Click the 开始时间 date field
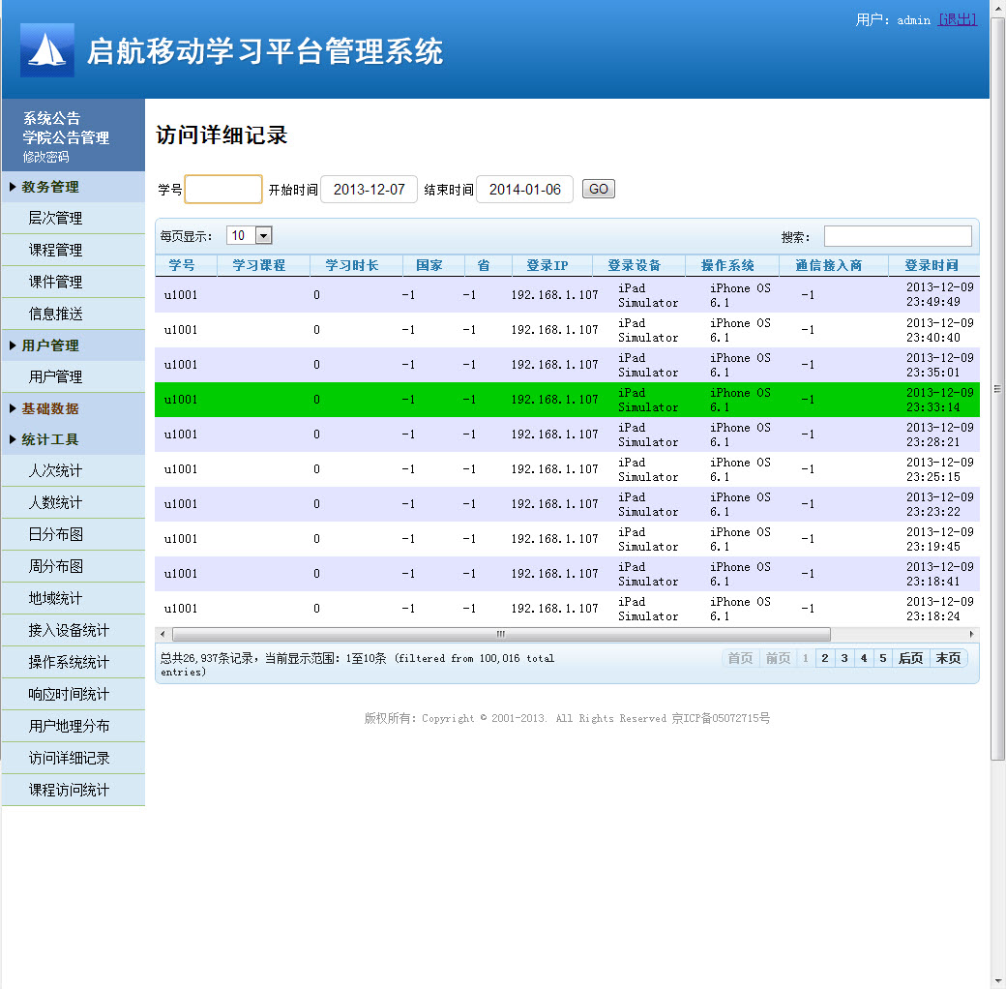Screen dimensions: 1006x989 [x=369, y=190]
